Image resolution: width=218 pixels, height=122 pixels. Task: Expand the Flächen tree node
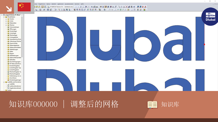6,25
